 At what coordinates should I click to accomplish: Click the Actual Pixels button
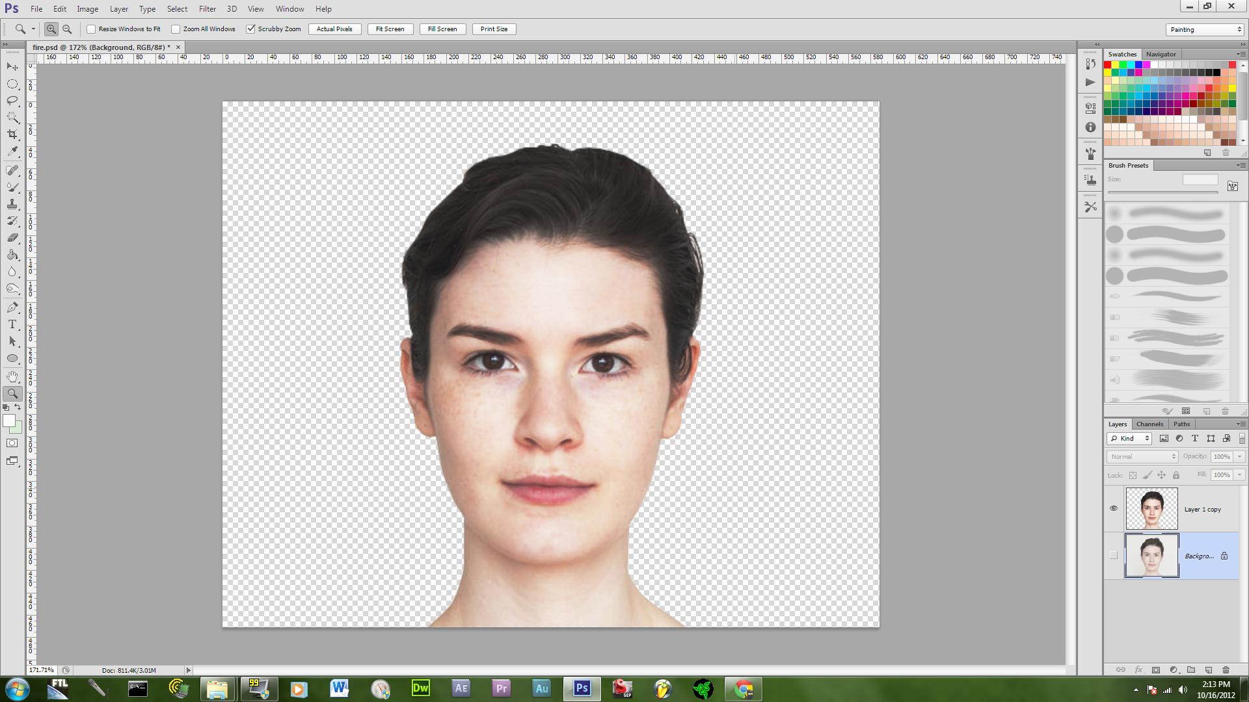pos(334,29)
